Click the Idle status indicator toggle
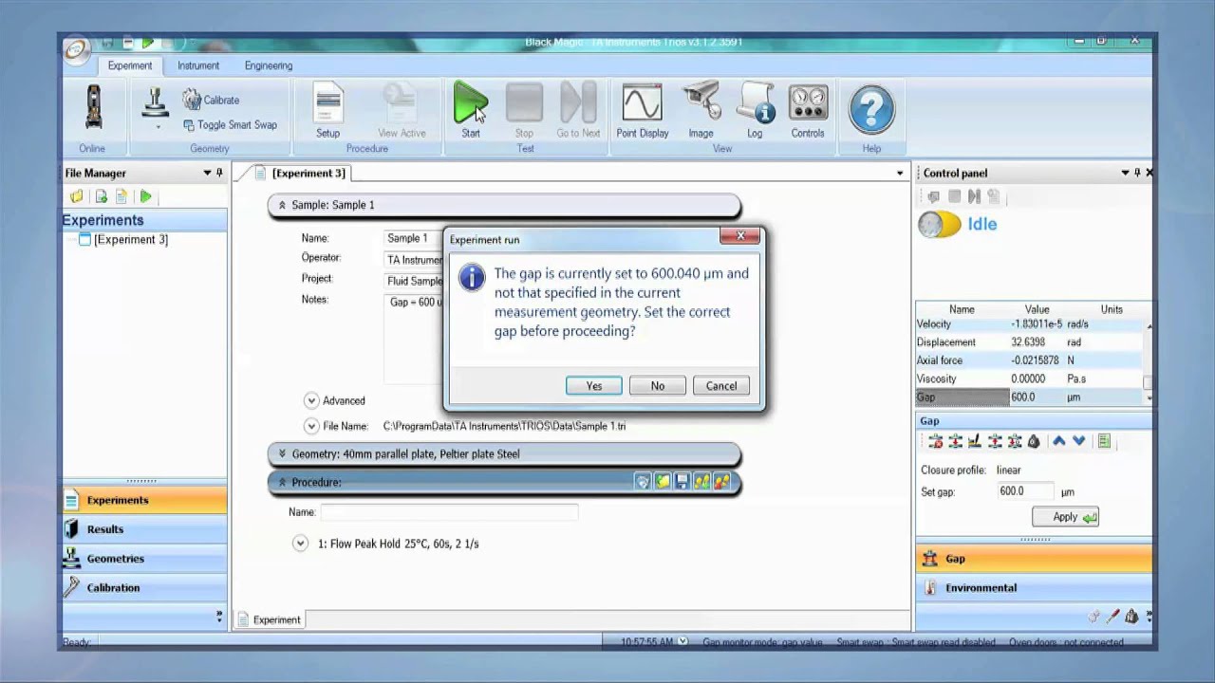1215x683 pixels. (939, 225)
